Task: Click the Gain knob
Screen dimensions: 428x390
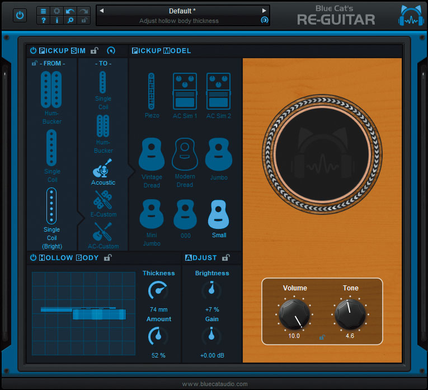Action: 211,336
